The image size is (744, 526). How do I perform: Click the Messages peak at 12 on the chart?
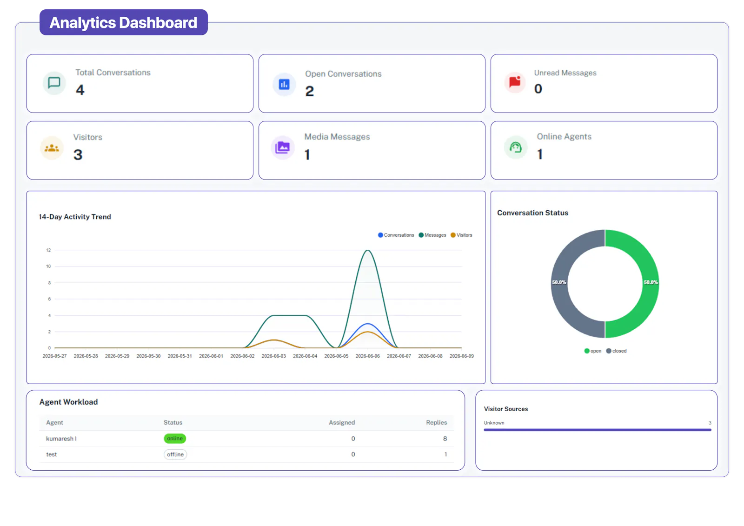[x=368, y=251]
